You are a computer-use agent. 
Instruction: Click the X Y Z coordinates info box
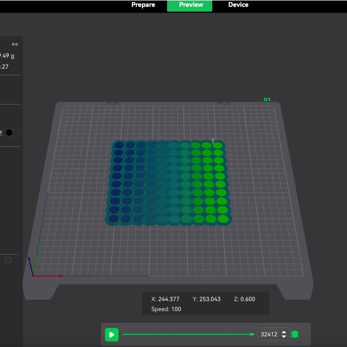point(206,303)
